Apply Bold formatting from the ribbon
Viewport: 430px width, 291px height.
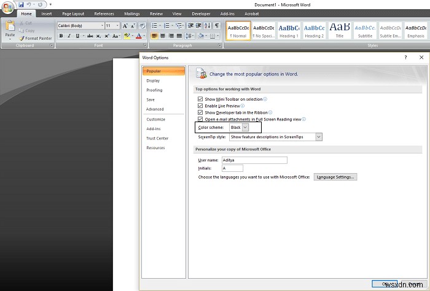[61, 36]
